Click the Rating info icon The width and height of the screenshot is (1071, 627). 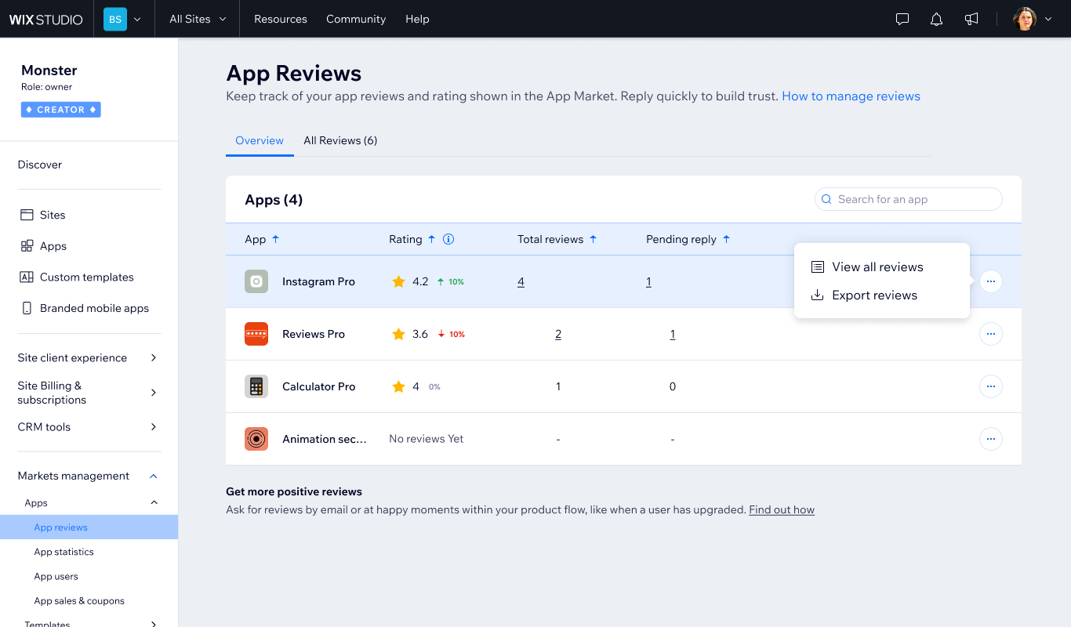tap(448, 239)
